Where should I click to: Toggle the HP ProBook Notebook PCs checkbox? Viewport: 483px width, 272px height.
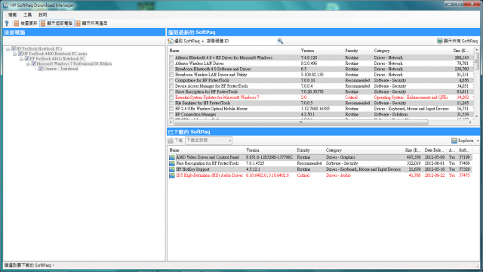[x=14, y=48]
